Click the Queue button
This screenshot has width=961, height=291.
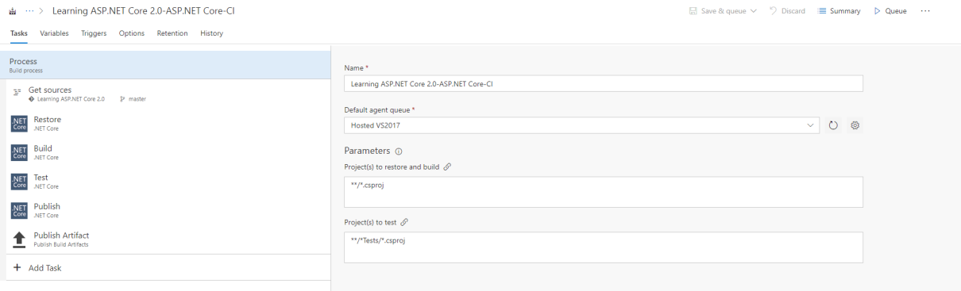pos(890,11)
